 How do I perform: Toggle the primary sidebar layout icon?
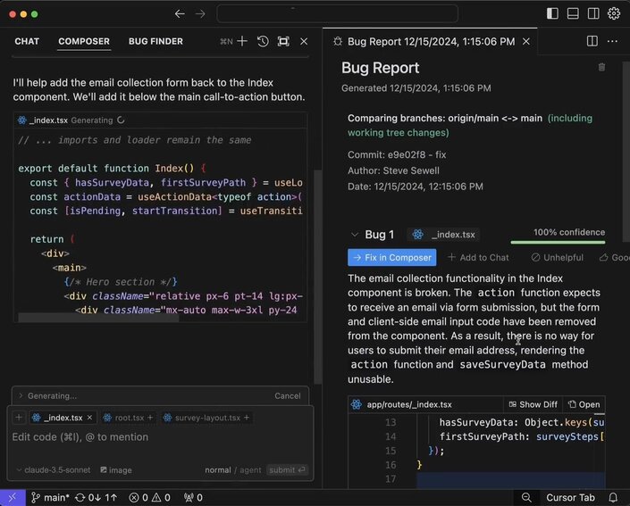point(552,13)
